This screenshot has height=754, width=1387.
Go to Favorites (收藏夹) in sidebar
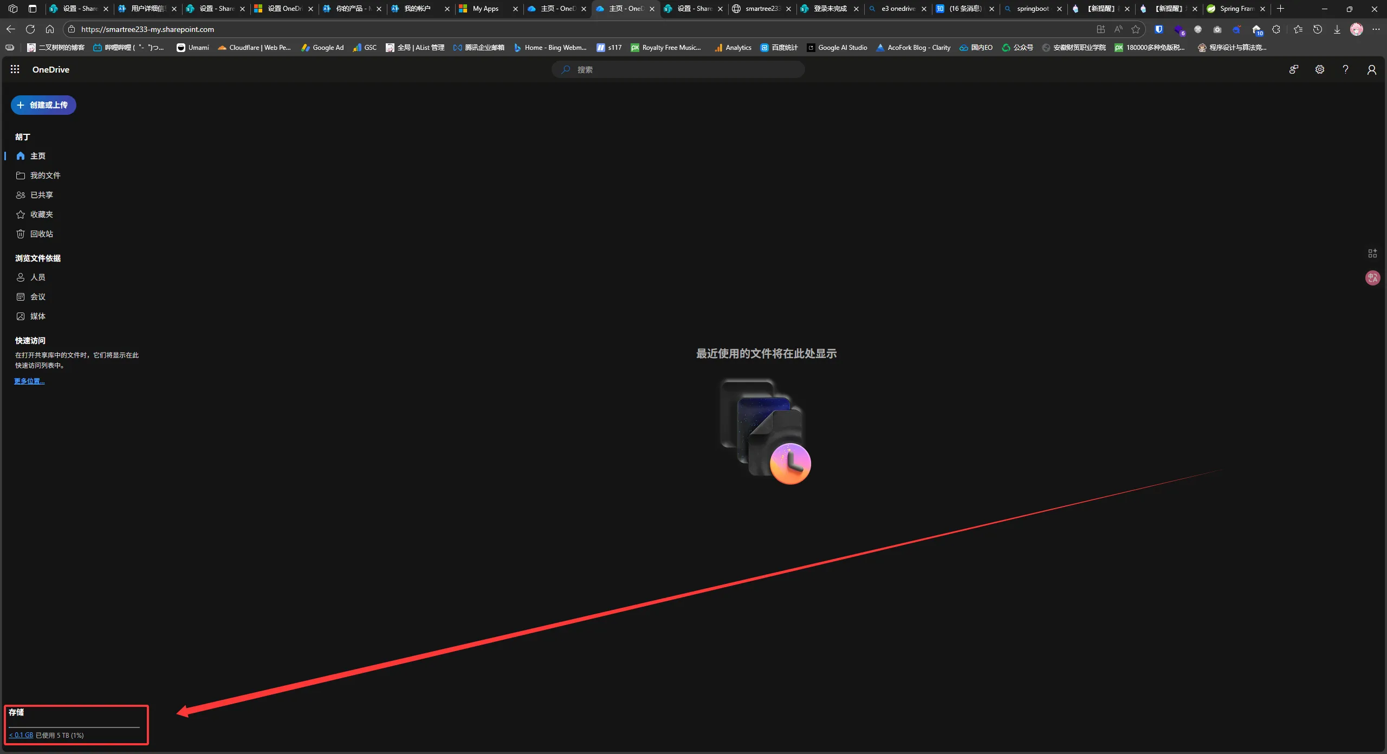(x=41, y=214)
